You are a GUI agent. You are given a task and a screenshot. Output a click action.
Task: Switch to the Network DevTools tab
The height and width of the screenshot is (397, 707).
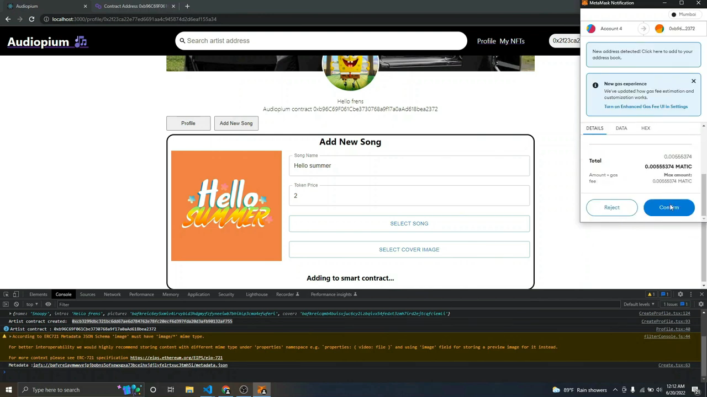[x=112, y=294]
